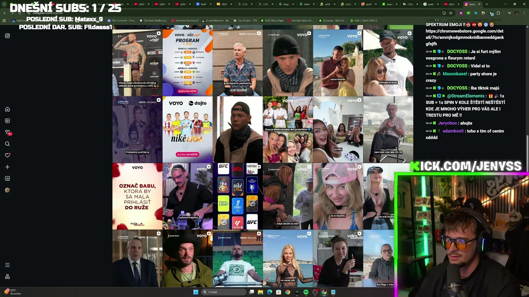Open the VOYO dajto Niké liga post
Viewport: 529px width, 297px height.
(x=188, y=130)
